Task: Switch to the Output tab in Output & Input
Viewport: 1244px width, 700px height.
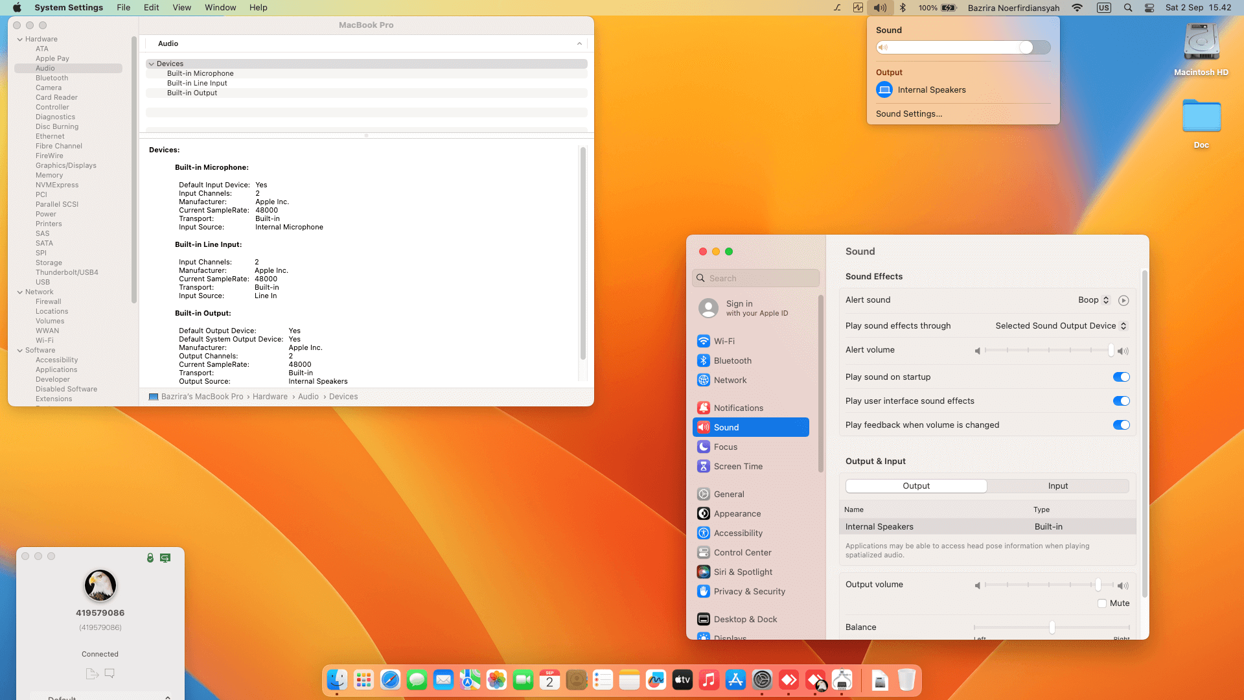Action: pyautogui.click(x=916, y=486)
